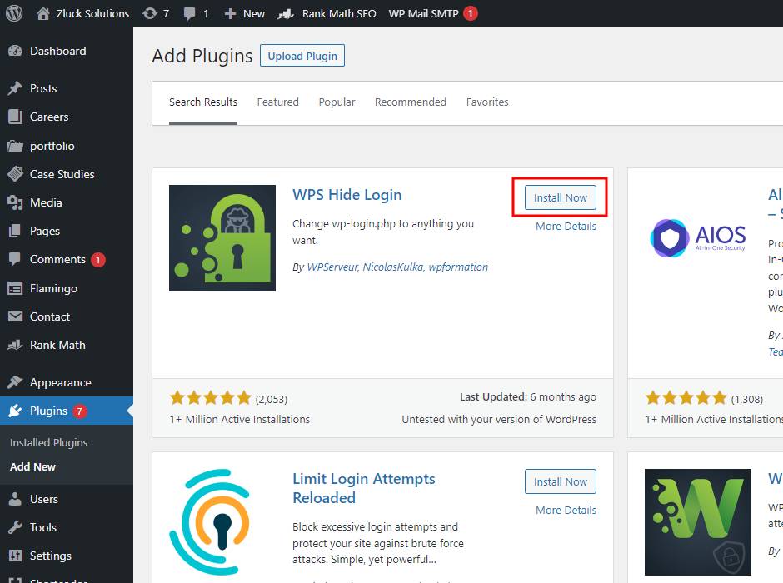The width and height of the screenshot is (783, 583).
Task: Click the WPS Hide Login star rating
Action: [x=210, y=398]
